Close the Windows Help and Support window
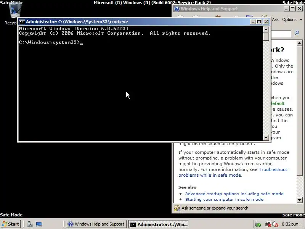This screenshot has height=229, width=305. point(300,9)
